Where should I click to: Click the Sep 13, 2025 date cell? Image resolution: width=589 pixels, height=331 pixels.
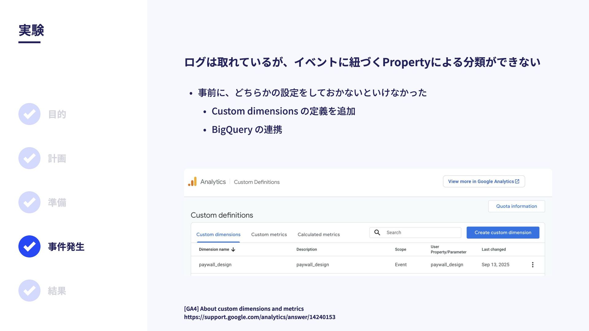point(495,264)
